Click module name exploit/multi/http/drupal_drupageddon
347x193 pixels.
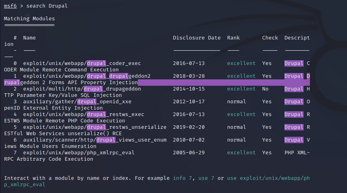point(82,89)
